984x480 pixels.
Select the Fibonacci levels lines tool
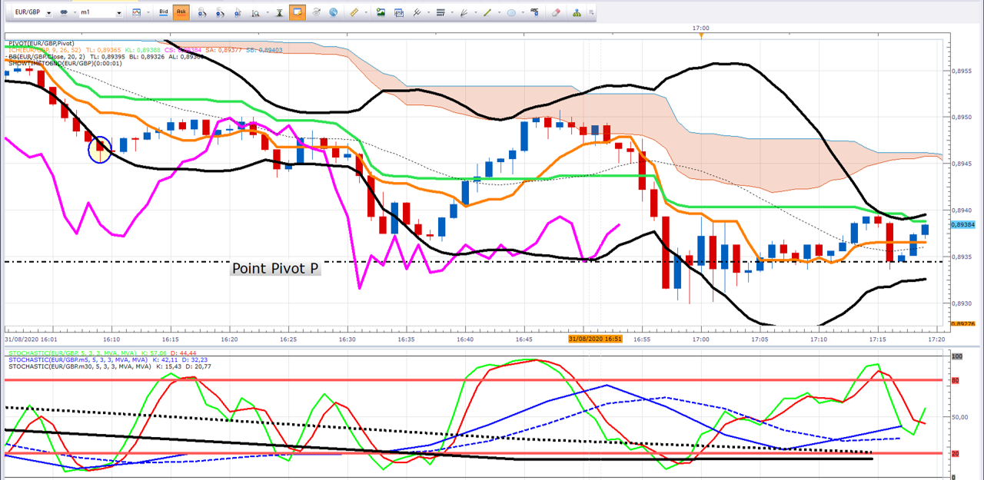pyautogui.click(x=440, y=12)
